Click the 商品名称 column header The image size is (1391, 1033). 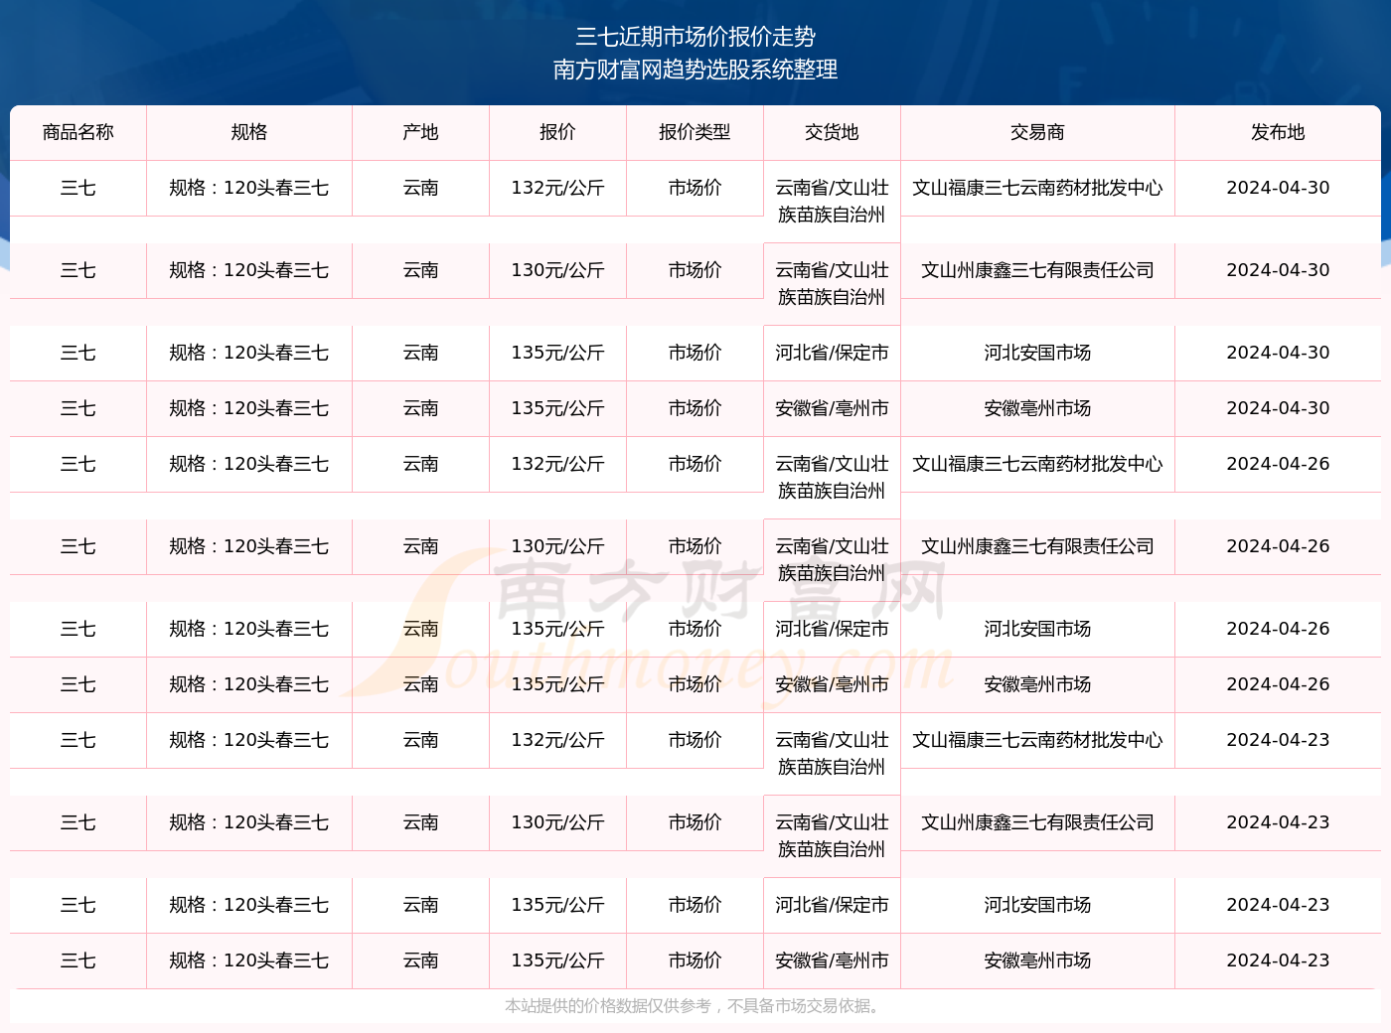coord(77,131)
